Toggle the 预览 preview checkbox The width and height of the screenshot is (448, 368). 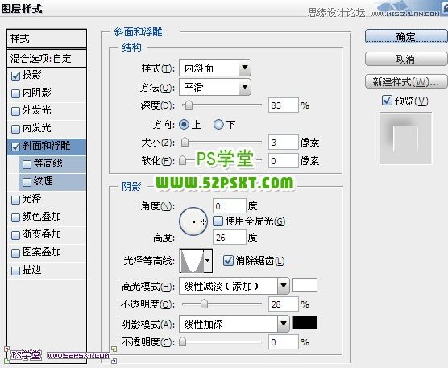point(387,101)
